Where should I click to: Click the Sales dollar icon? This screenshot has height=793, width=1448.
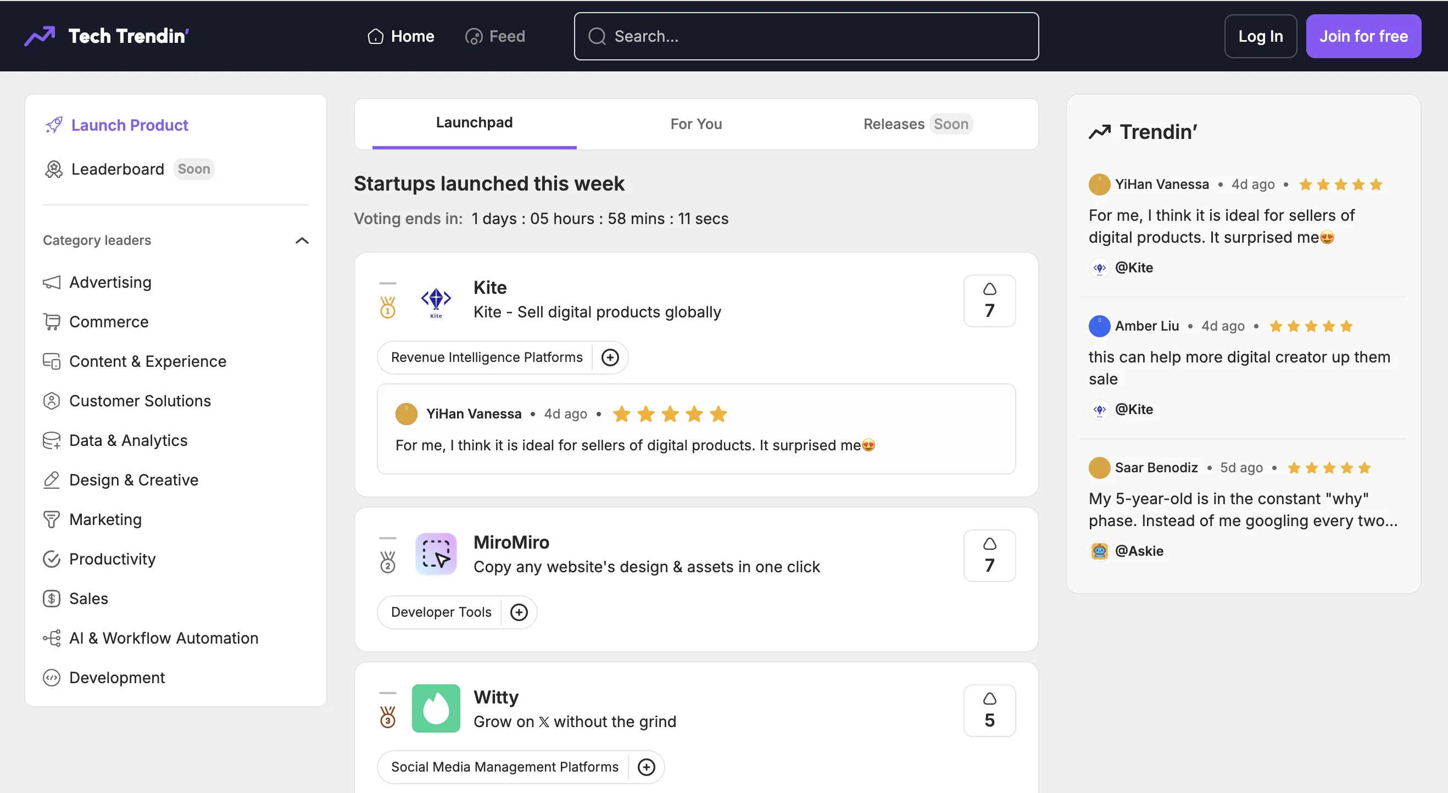click(x=52, y=599)
